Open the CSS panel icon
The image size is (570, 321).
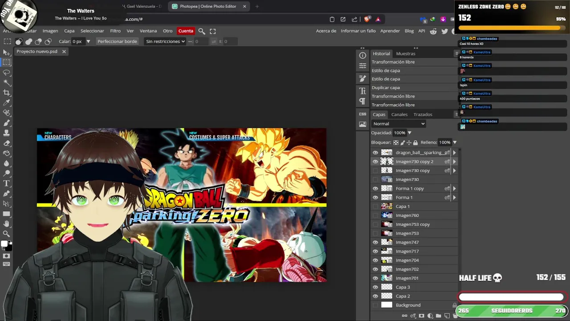362,114
